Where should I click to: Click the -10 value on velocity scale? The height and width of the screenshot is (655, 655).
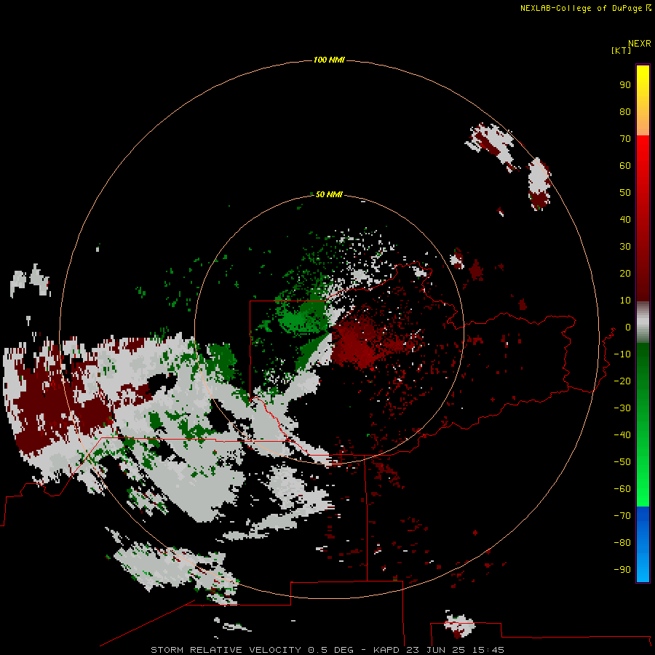(x=622, y=354)
